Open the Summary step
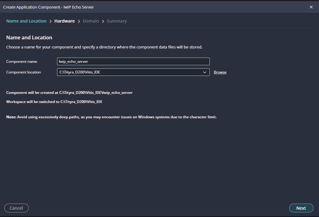 point(117,21)
